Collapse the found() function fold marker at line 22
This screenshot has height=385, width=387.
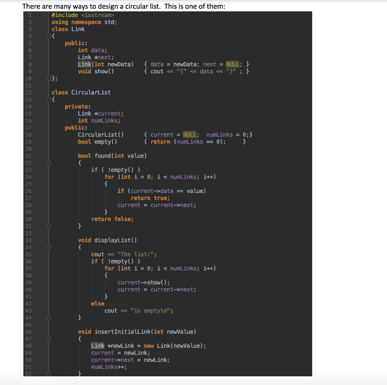coord(49,163)
